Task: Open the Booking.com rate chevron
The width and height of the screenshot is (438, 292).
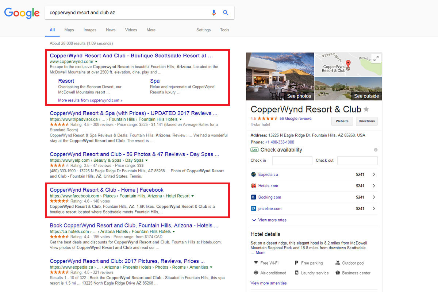Action: (x=374, y=197)
